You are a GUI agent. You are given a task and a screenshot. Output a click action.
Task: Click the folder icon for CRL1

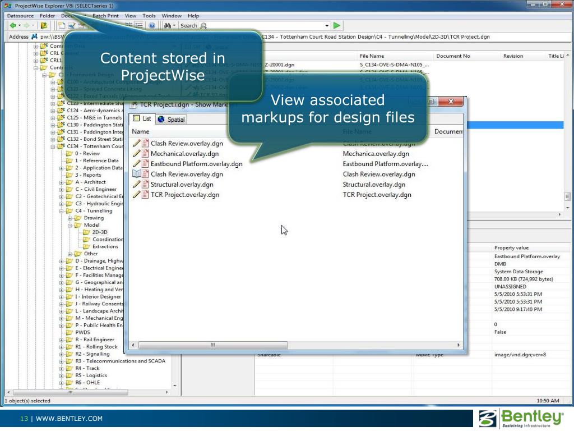coord(44,60)
